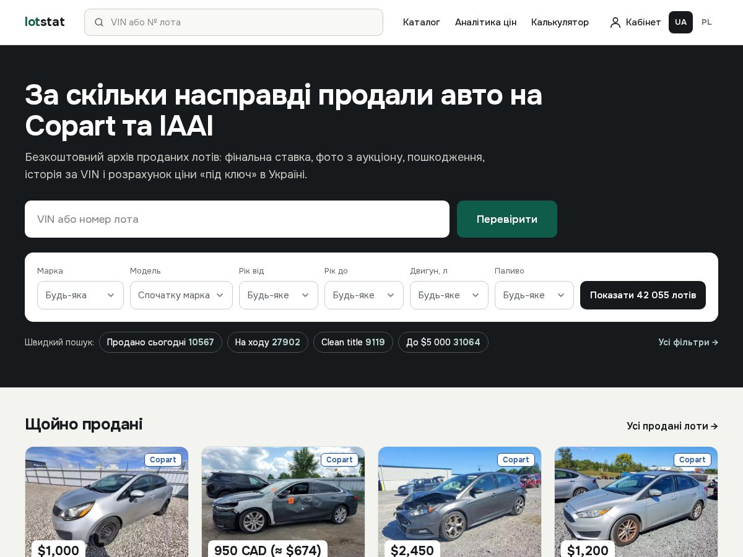Open Аналітика цін page

pos(485,22)
